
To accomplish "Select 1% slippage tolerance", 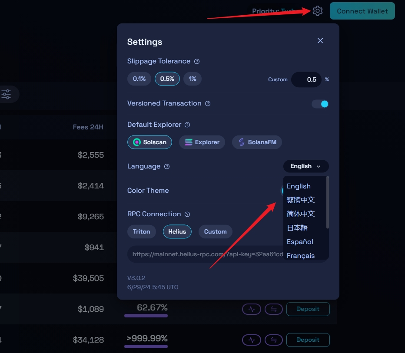I will [x=193, y=79].
